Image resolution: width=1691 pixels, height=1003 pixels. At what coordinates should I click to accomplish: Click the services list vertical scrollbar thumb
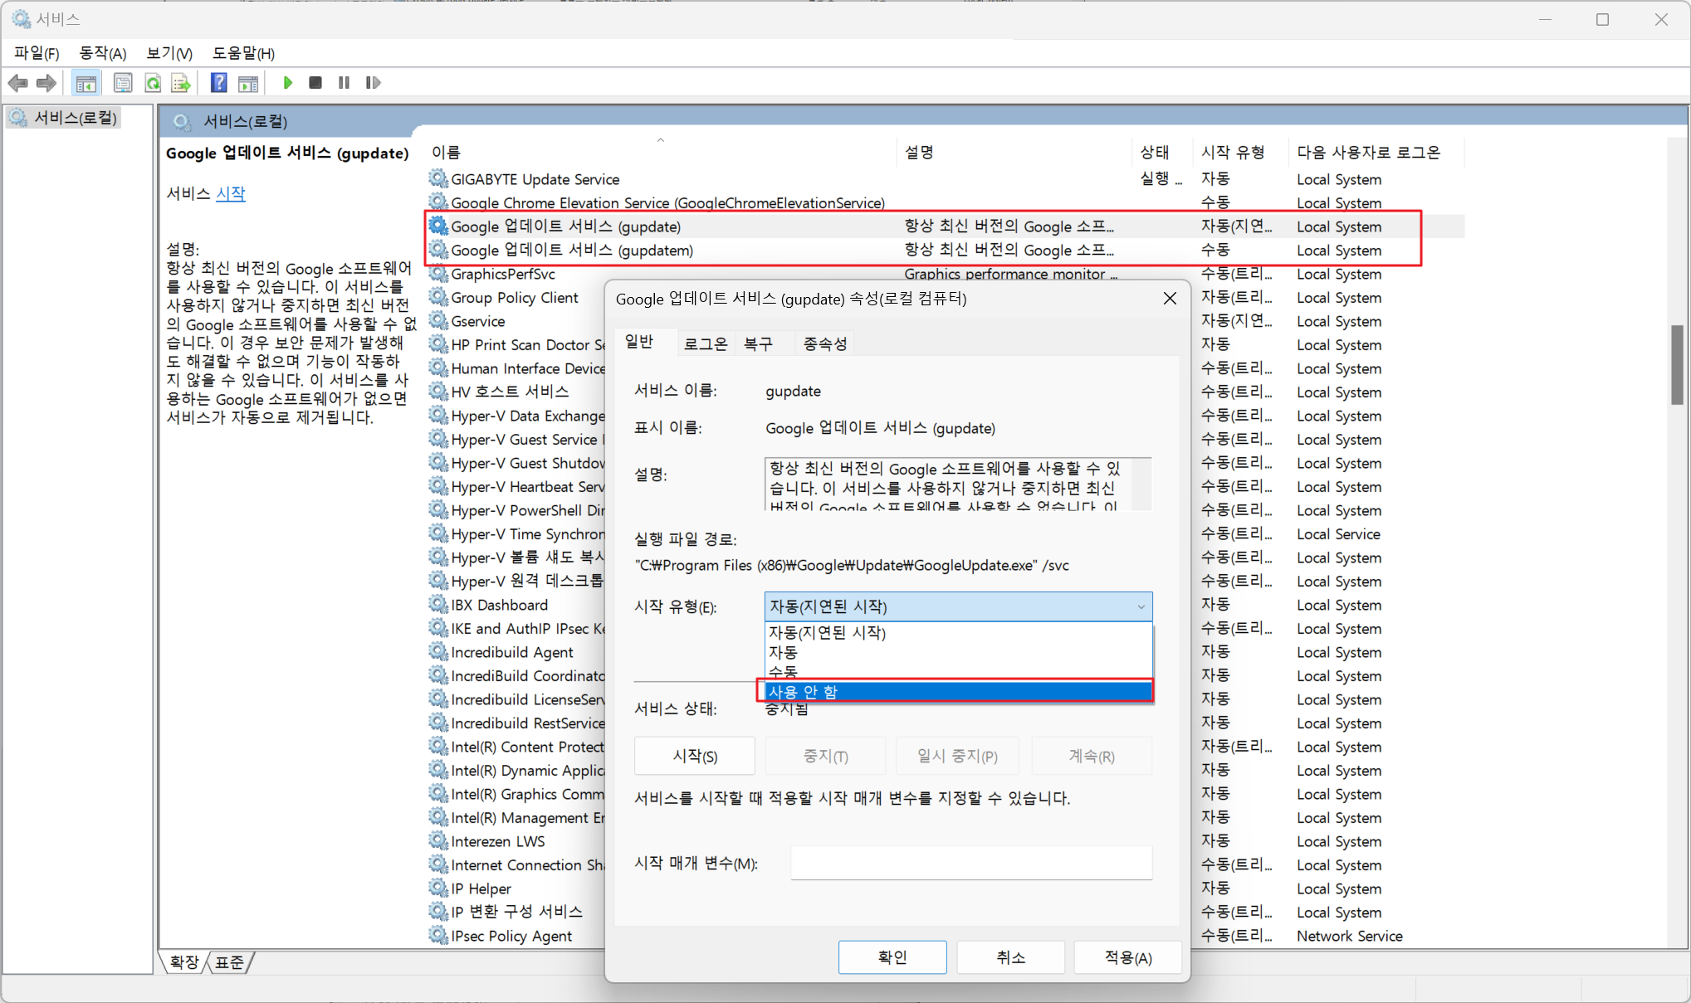pos(1677,365)
